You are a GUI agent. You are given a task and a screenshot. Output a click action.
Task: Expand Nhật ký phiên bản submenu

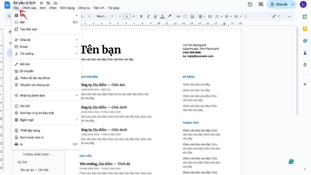click(x=46, y=95)
